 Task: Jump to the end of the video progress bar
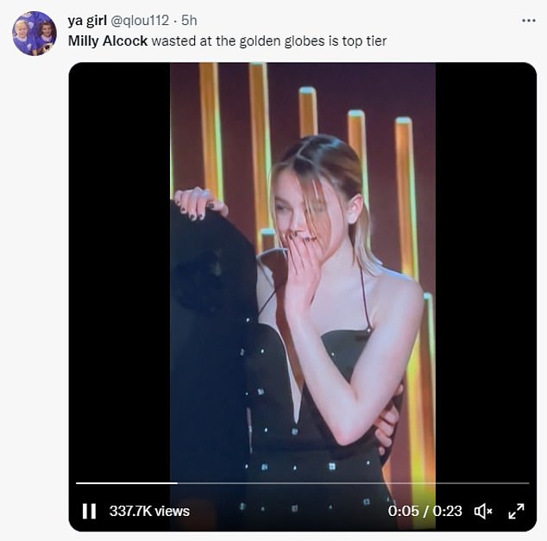pyautogui.click(x=527, y=483)
